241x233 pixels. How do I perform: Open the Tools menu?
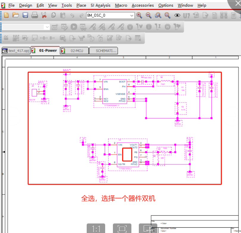66,5
